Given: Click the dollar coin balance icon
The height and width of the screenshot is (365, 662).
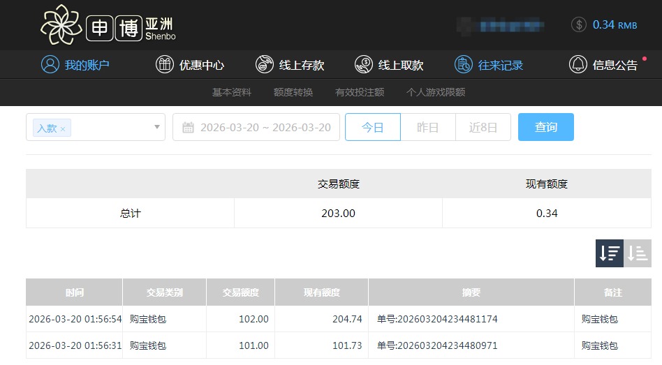Looking at the screenshot, I should point(579,24).
